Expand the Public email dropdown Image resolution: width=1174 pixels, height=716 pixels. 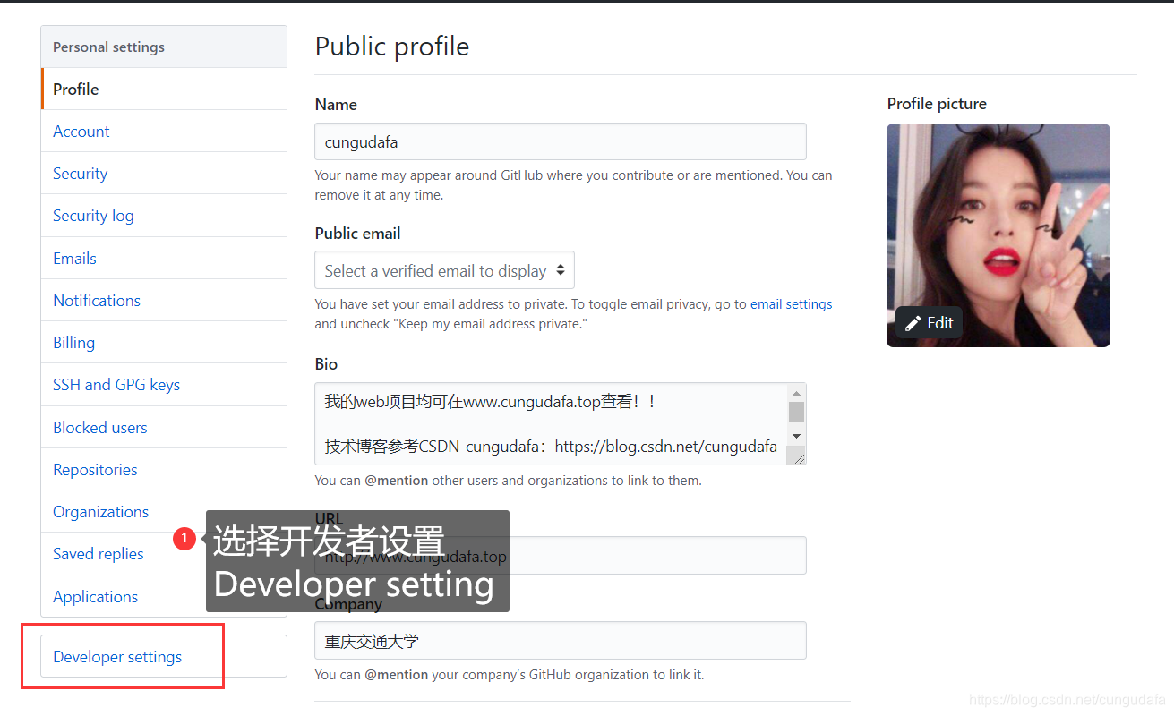point(444,270)
